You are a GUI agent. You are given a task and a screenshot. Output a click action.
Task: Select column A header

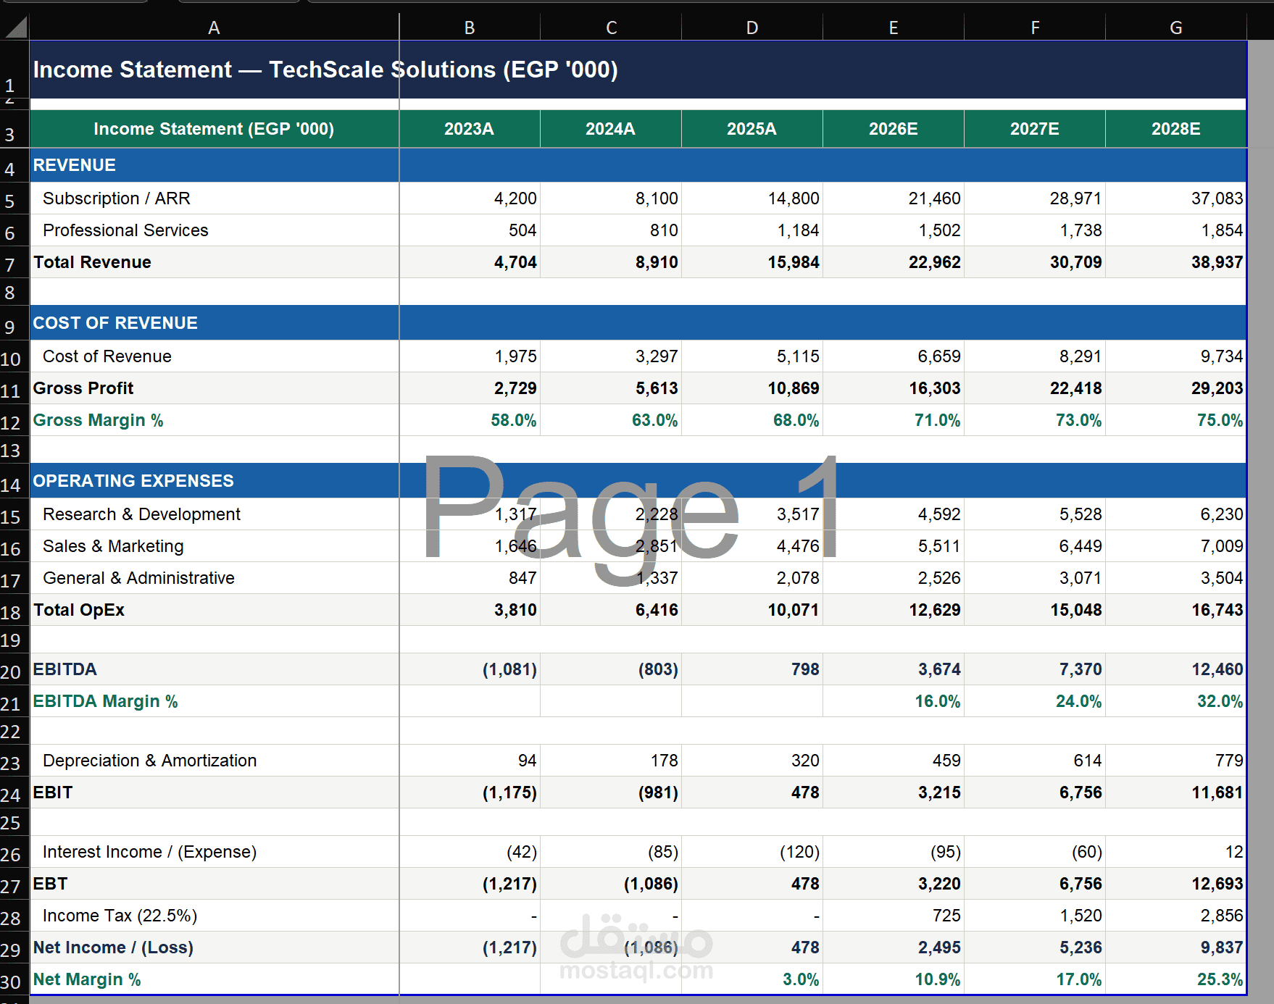click(x=214, y=28)
